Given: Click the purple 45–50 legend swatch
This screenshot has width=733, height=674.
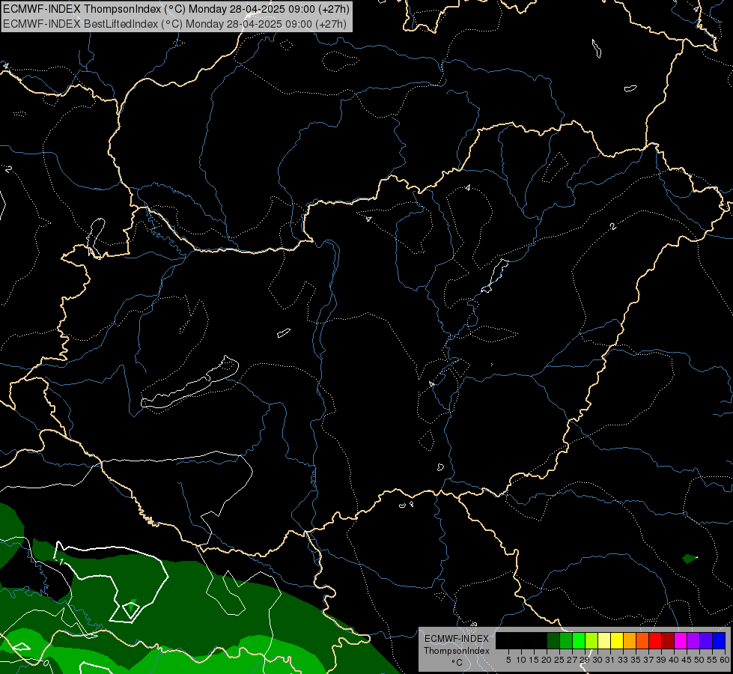Looking at the screenshot, I should pyautogui.click(x=693, y=640).
